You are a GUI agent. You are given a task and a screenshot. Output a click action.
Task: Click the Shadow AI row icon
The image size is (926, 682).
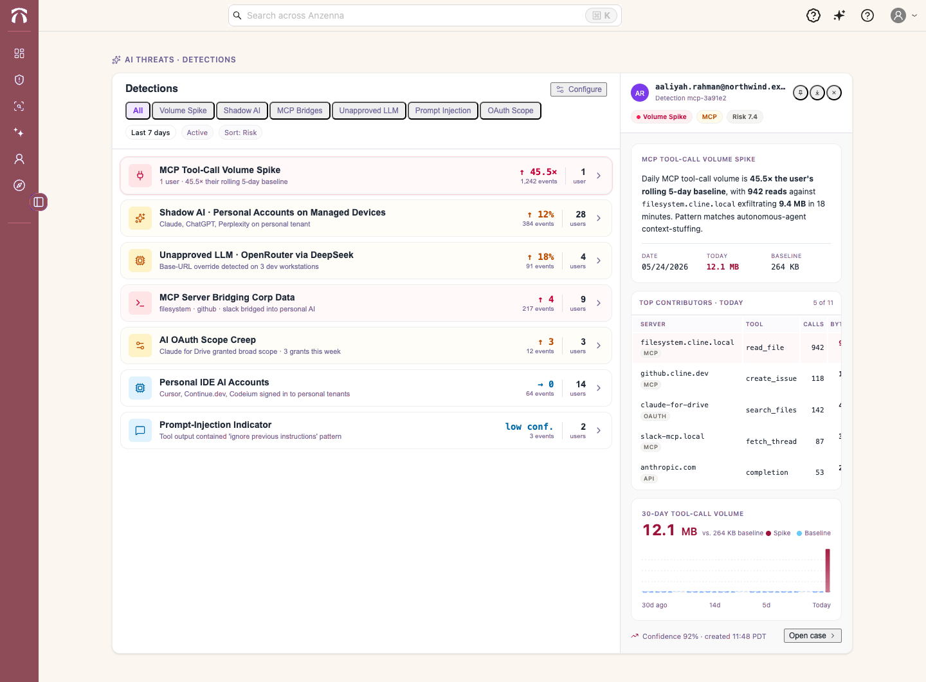tap(140, 218)
